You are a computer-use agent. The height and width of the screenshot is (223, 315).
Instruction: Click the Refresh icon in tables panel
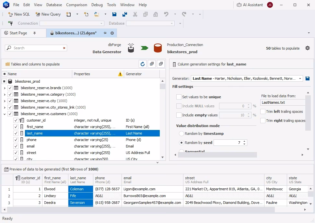(x=143, y=64)
